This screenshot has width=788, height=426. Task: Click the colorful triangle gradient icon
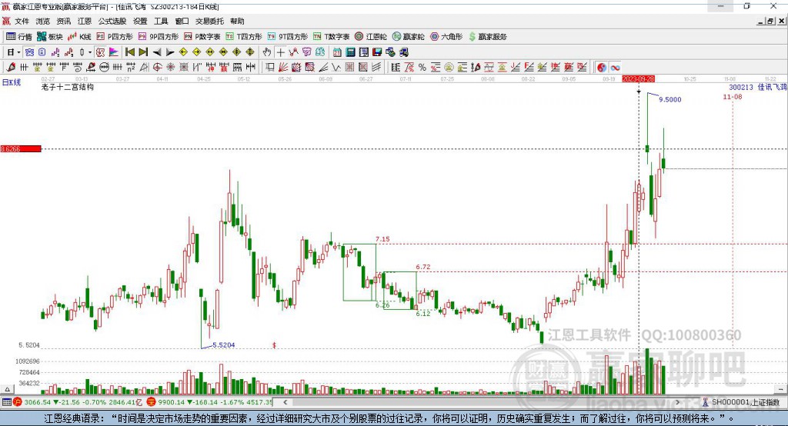114,52
